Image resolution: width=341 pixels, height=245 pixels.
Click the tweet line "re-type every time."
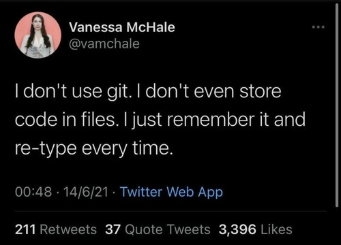[x=94, y=148]
